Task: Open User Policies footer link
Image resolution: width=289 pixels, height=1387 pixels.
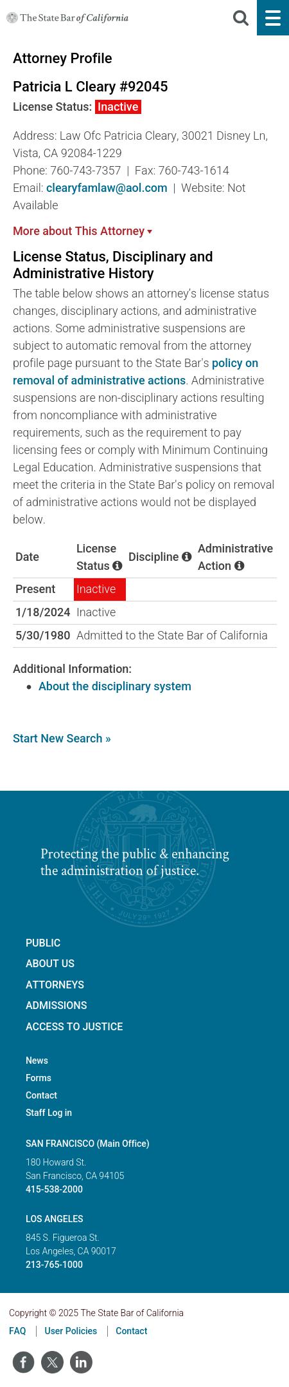Action: pos(71,1331)
